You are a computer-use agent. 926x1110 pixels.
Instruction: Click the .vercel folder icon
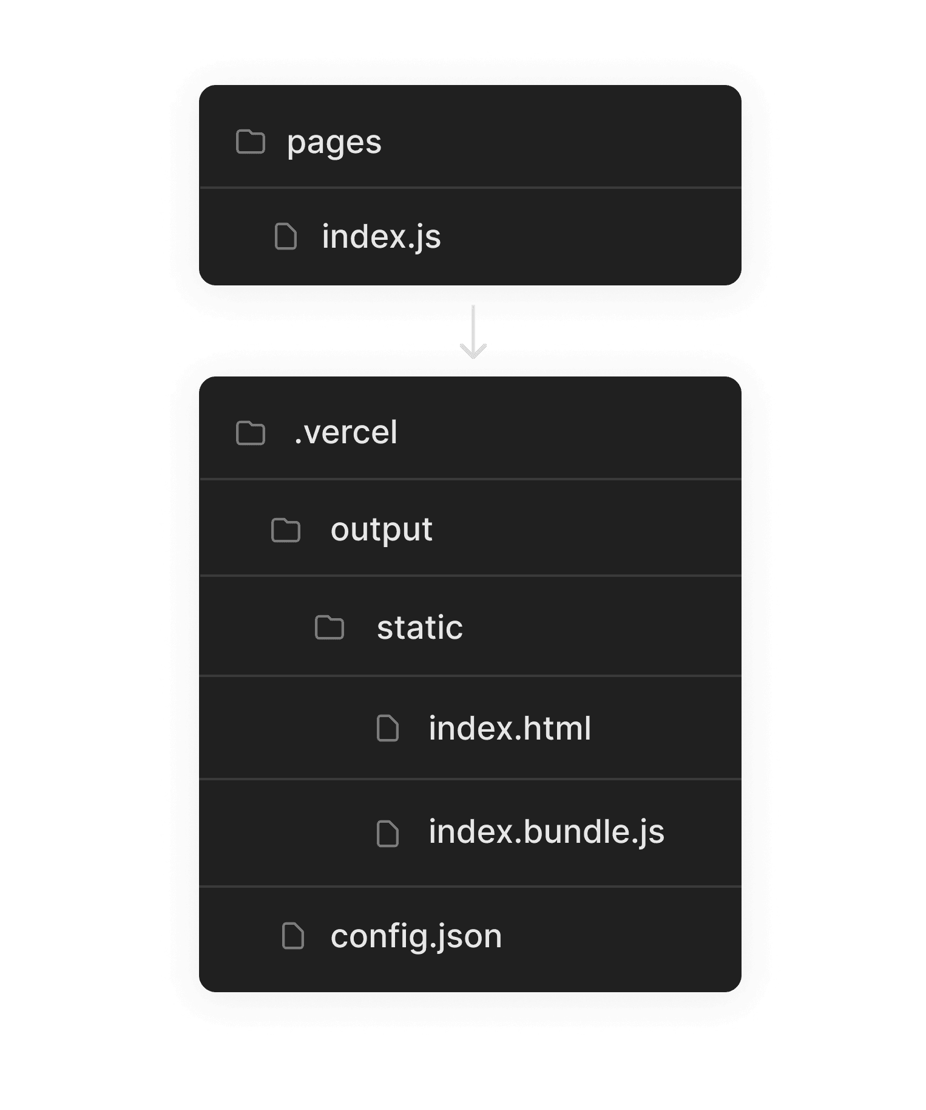tap(250, 433)
